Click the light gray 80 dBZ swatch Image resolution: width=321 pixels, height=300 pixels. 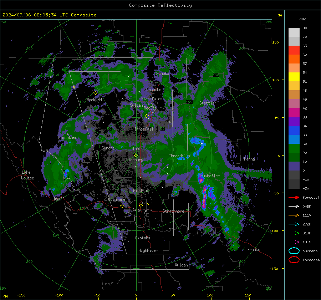click(294, 32)
